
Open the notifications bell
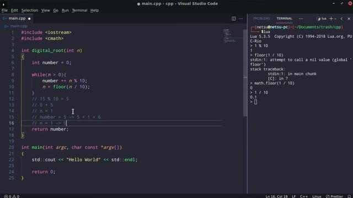[349, 196]
